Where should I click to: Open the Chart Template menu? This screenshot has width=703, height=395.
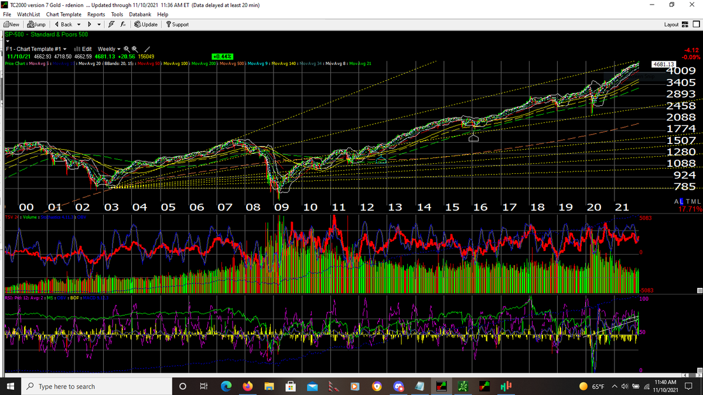[64, 14]
